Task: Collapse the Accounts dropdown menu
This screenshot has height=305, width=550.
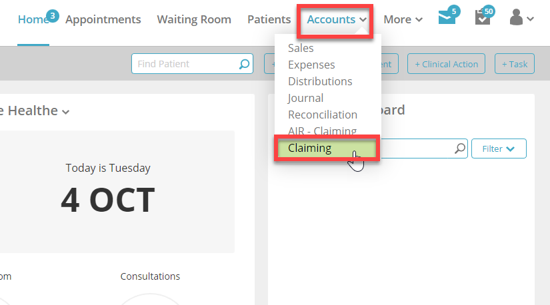Action: [337, 19]
